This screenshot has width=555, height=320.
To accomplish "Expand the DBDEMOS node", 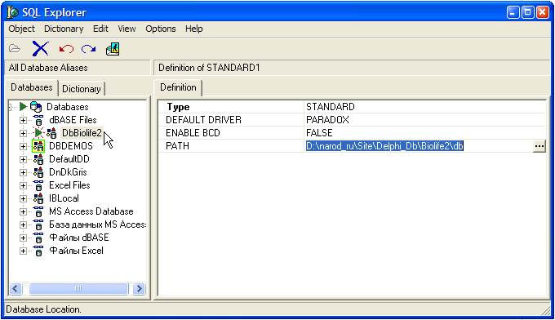I will (x=23, y=147).
